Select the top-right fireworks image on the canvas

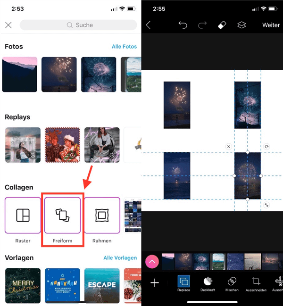tap(248, 105)
